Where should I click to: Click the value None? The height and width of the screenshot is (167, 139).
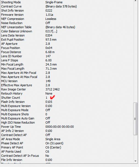49,94
